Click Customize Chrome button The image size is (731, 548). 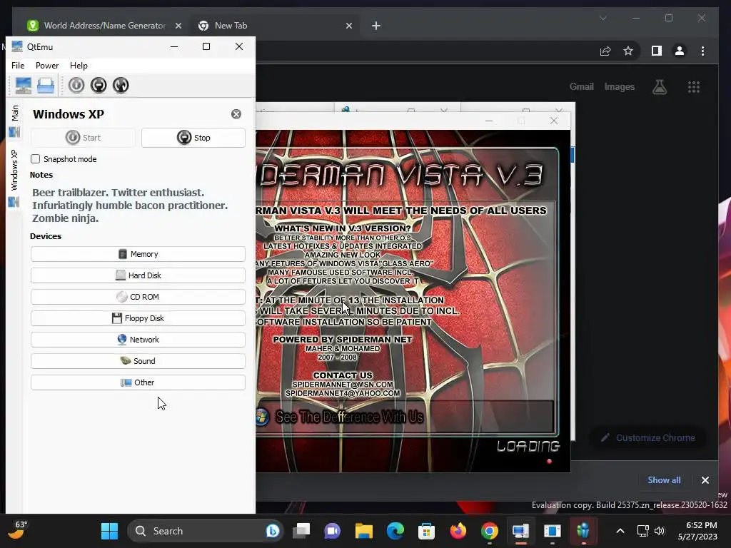pos(648,437)
